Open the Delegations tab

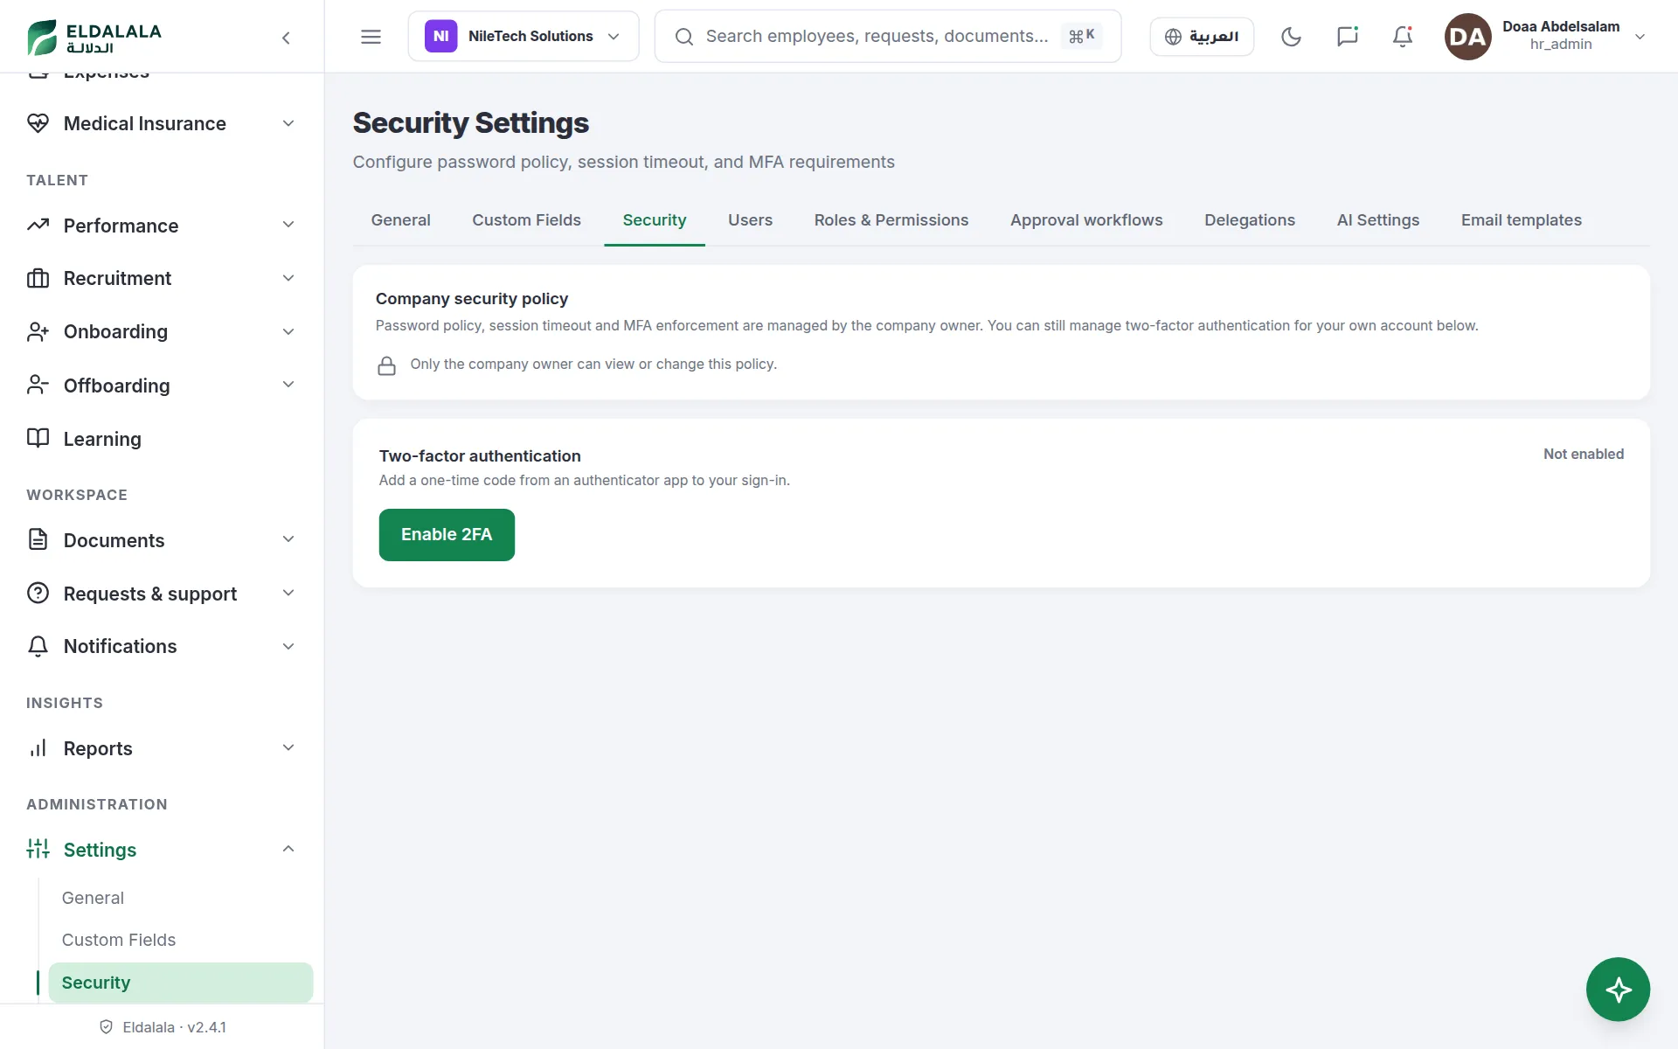pyautogui.click(x=1250, y=220)
